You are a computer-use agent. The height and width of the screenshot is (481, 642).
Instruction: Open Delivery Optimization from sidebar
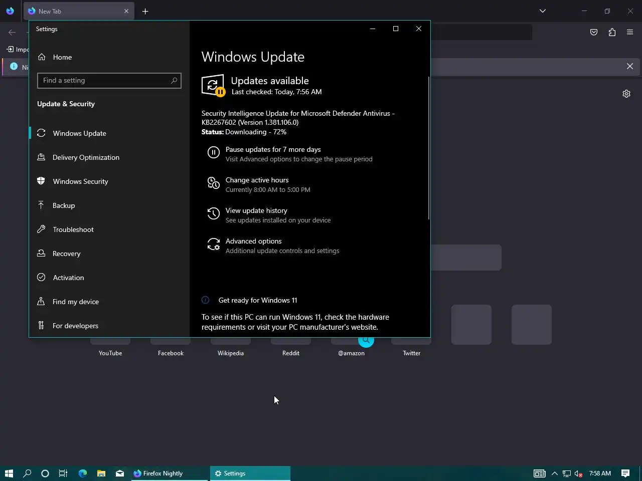109,157
